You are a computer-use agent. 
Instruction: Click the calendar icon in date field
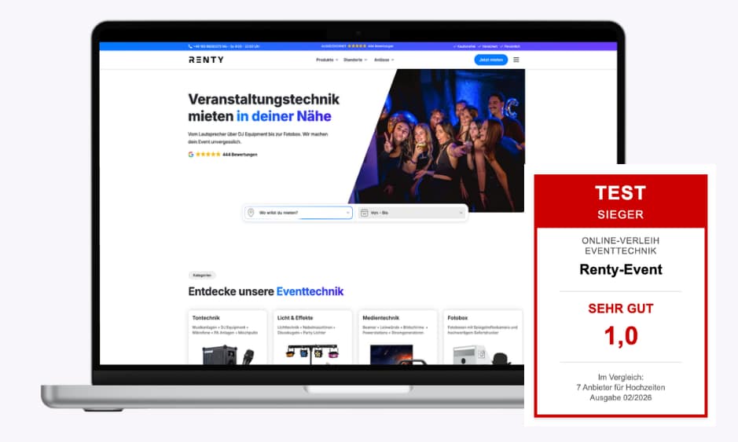(364, 213)
